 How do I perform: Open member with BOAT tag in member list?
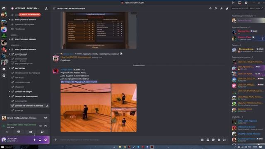tap(248, 32)
